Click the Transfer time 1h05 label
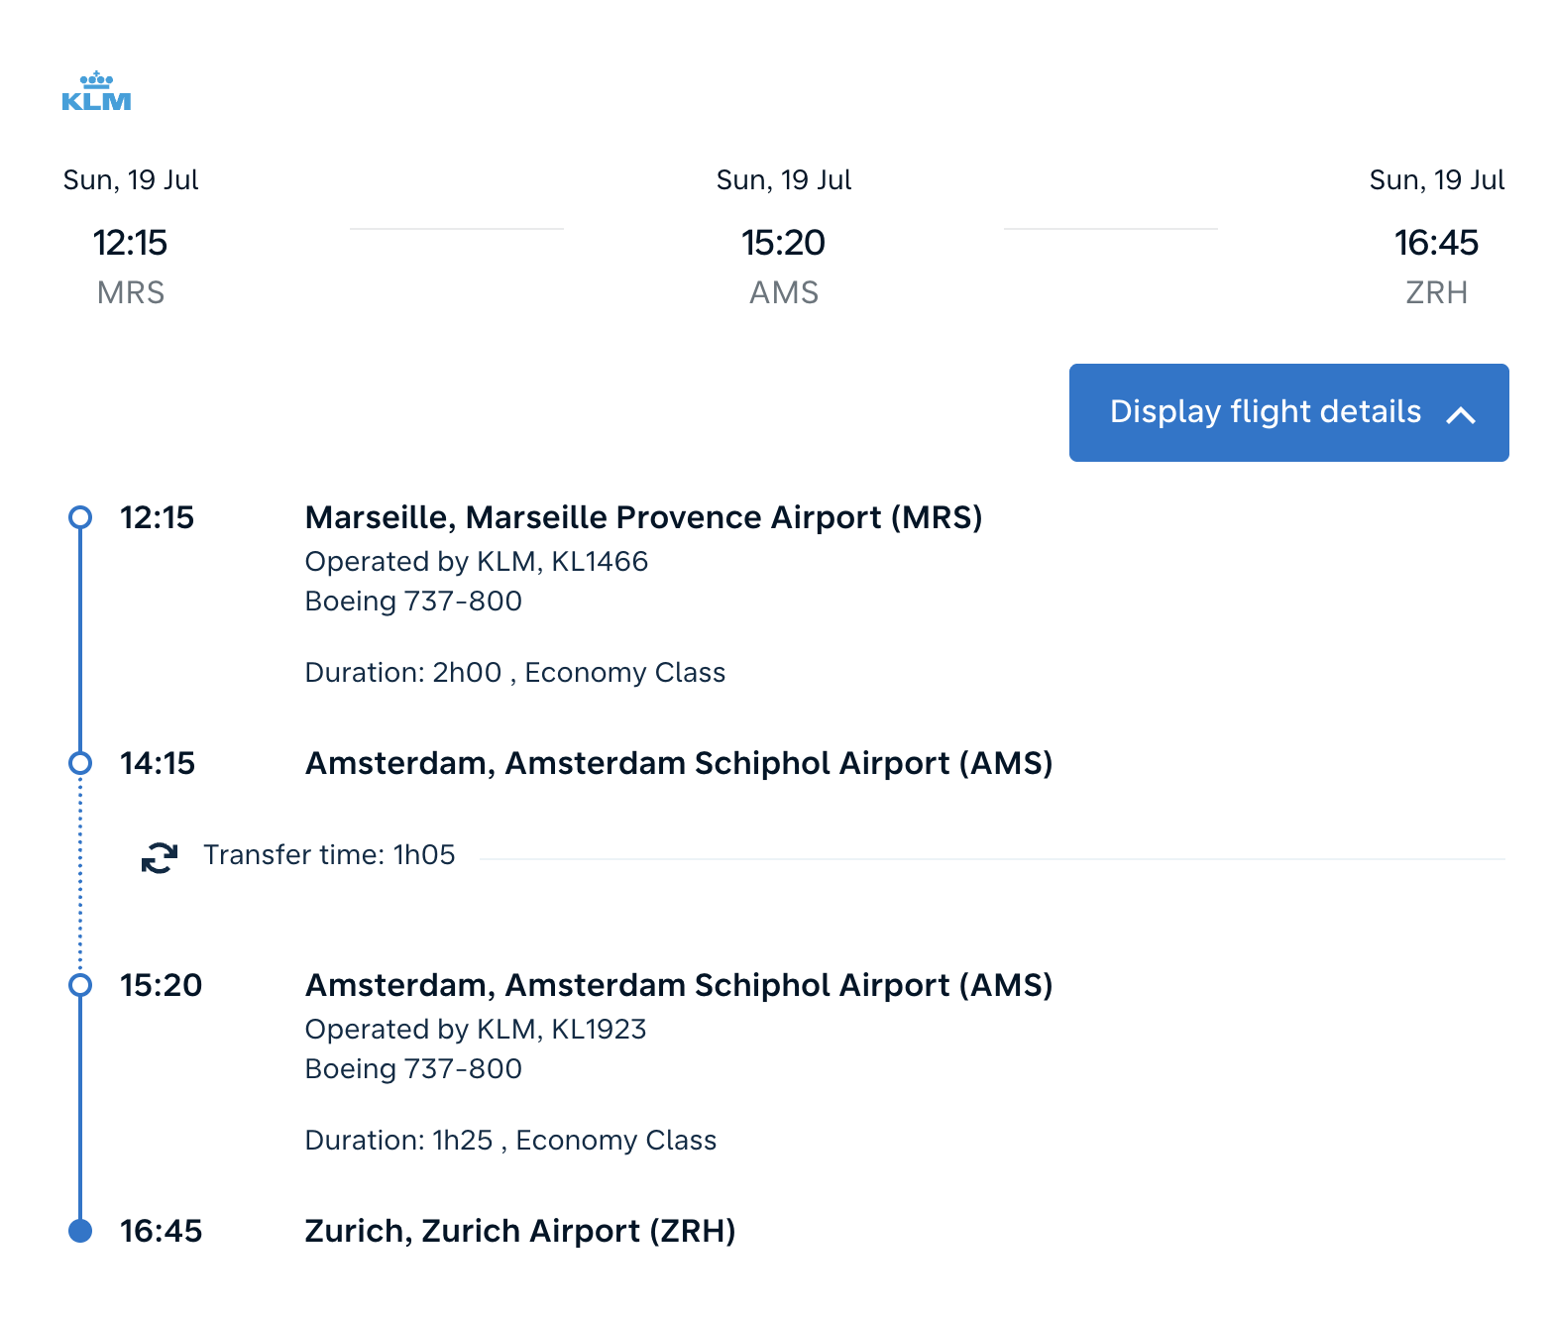 [329, 855]
